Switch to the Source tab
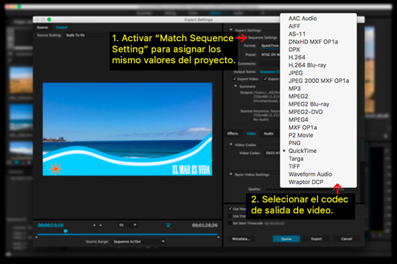The image size is (397, 264). click(42, 28)
